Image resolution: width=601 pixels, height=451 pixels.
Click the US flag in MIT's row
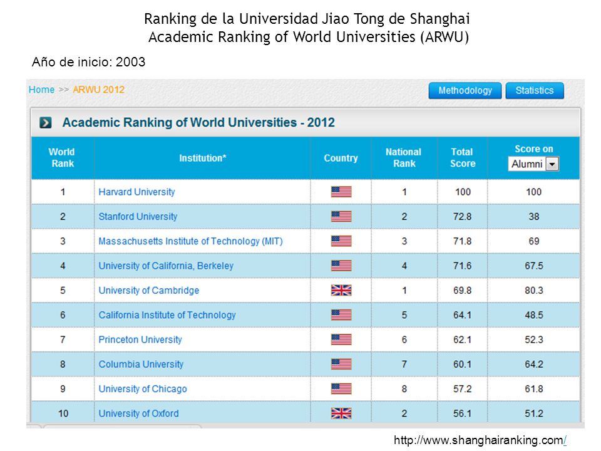click(x=341, y=241)
